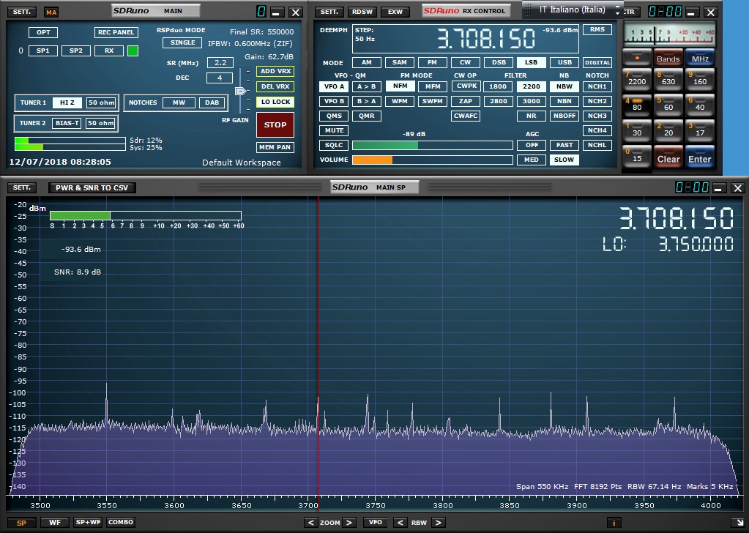749x533 pixels.
Task: Click the S-meter gauge in RX Control
Action: pos(670,34)
